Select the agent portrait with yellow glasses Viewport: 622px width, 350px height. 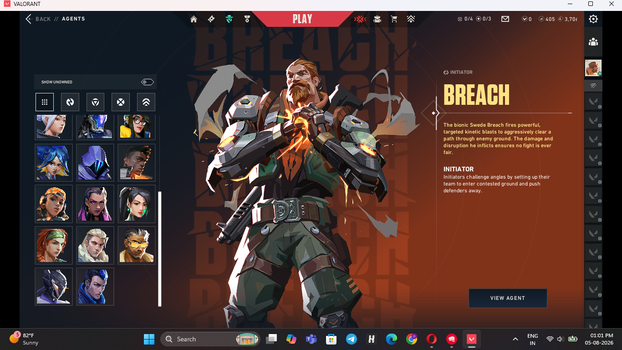(x=137, y=245)
